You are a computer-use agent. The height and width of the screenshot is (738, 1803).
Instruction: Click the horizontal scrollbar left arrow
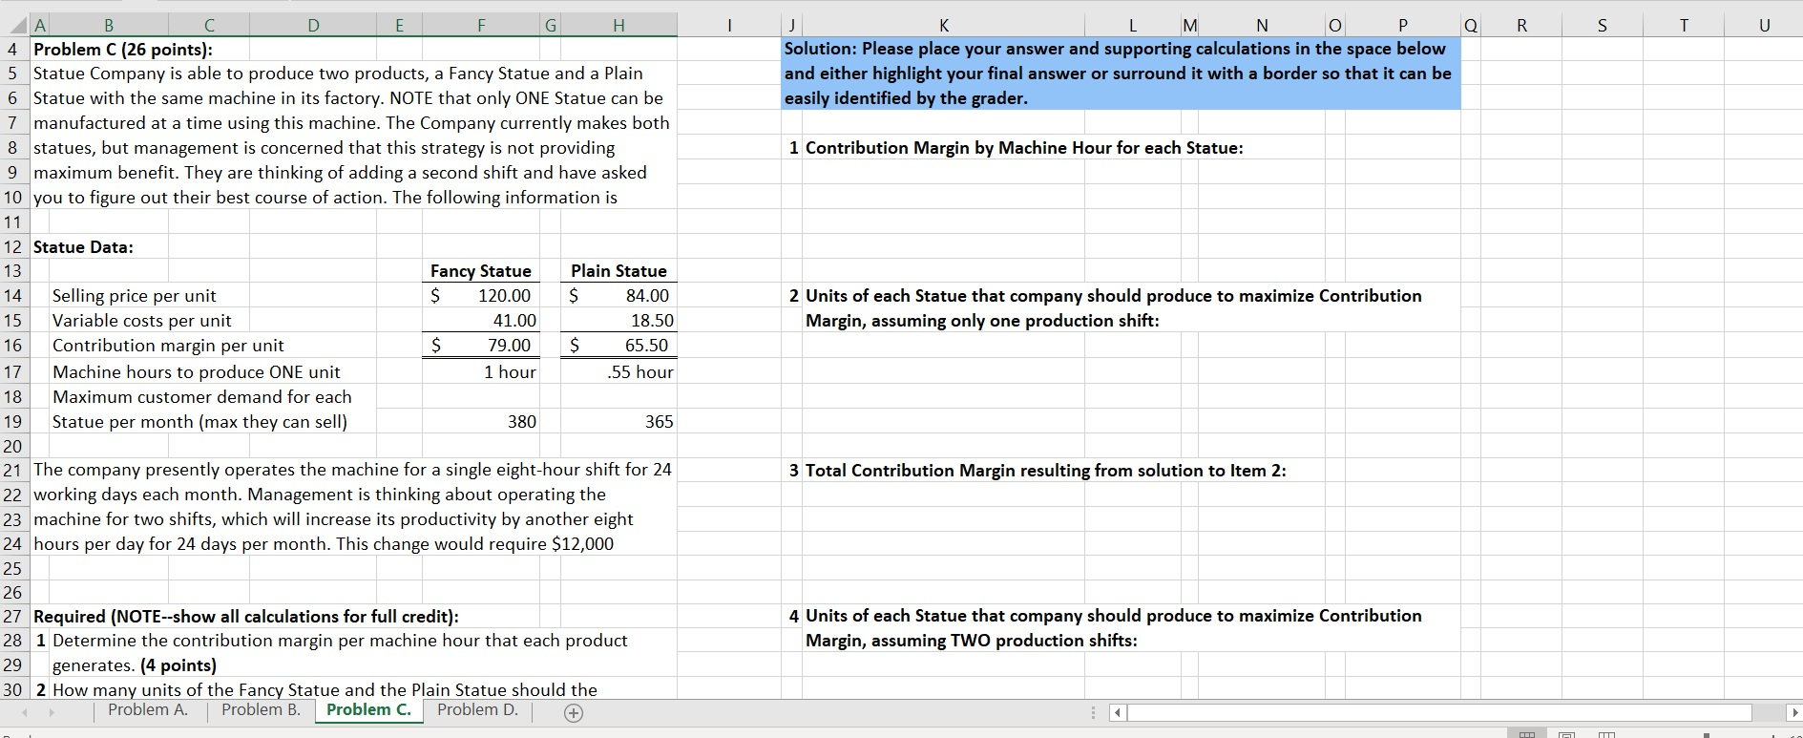(1119, 712)
